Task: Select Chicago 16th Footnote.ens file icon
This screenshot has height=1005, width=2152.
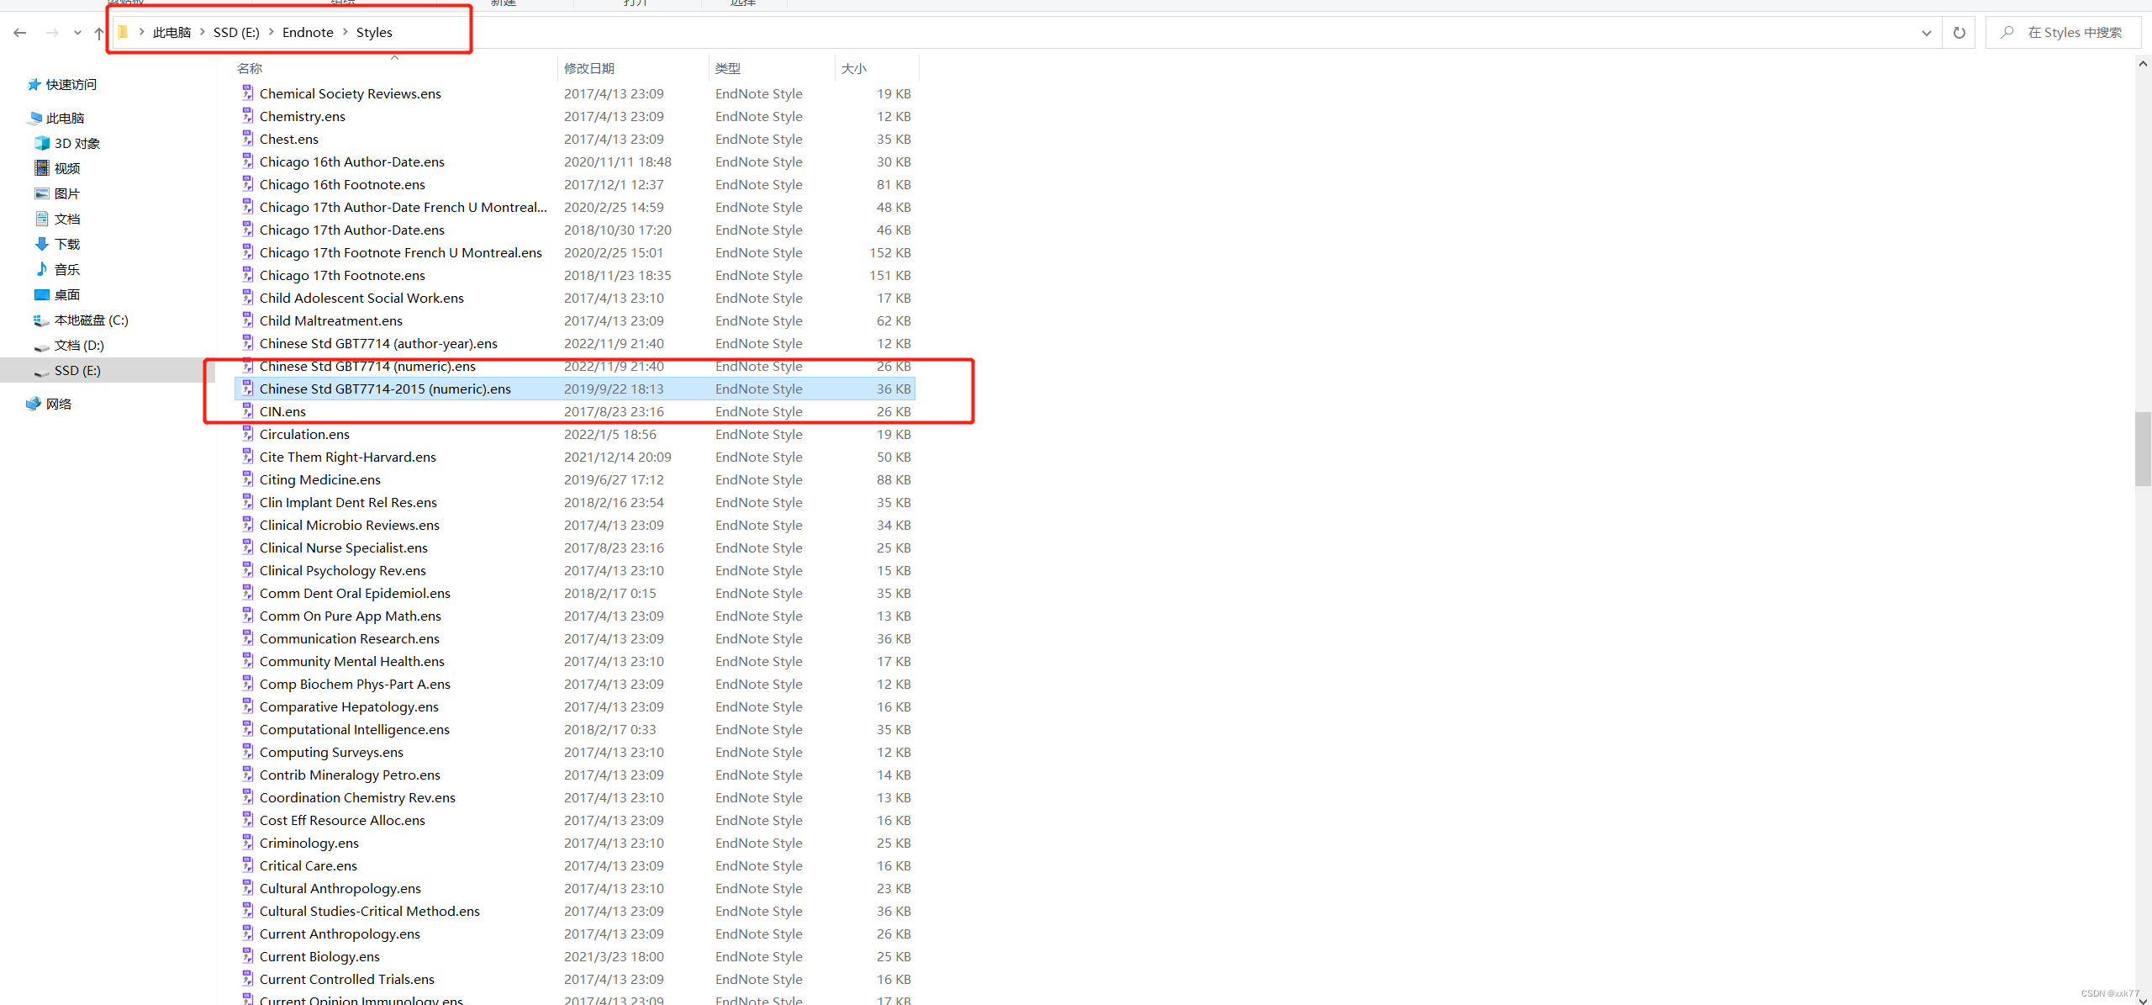Action: pyautogui.click(x=247, y=184)
